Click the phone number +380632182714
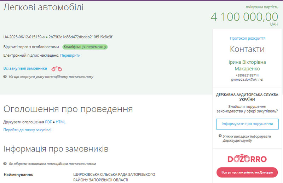Image resolution: width=283 pixels, height=183 pixels. tap(247, 75)
